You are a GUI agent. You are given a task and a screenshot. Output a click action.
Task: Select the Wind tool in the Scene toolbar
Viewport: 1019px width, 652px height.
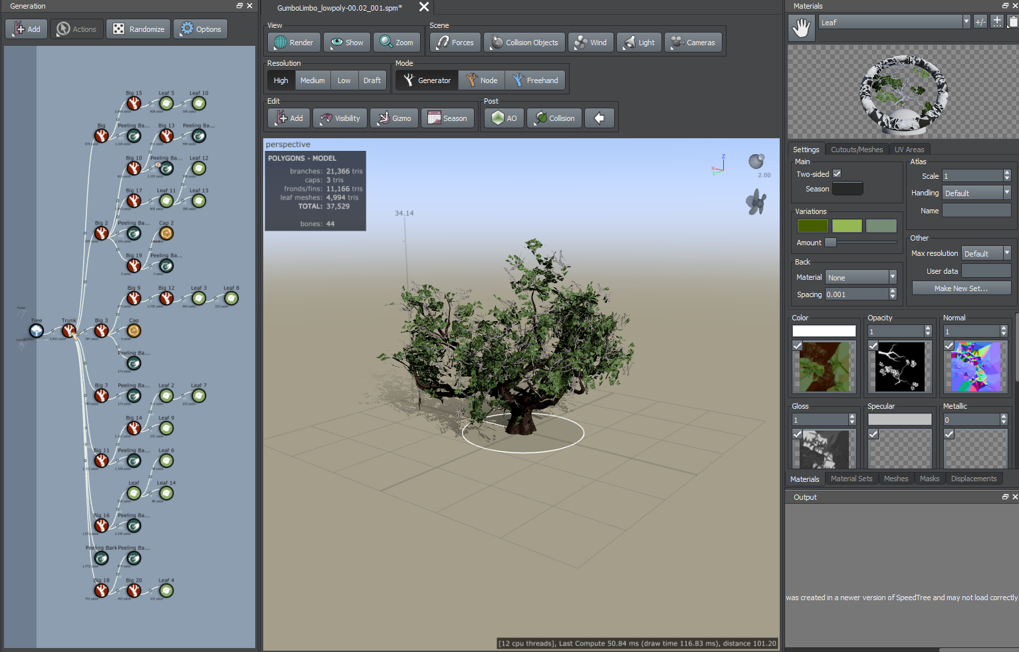[590, 42]
